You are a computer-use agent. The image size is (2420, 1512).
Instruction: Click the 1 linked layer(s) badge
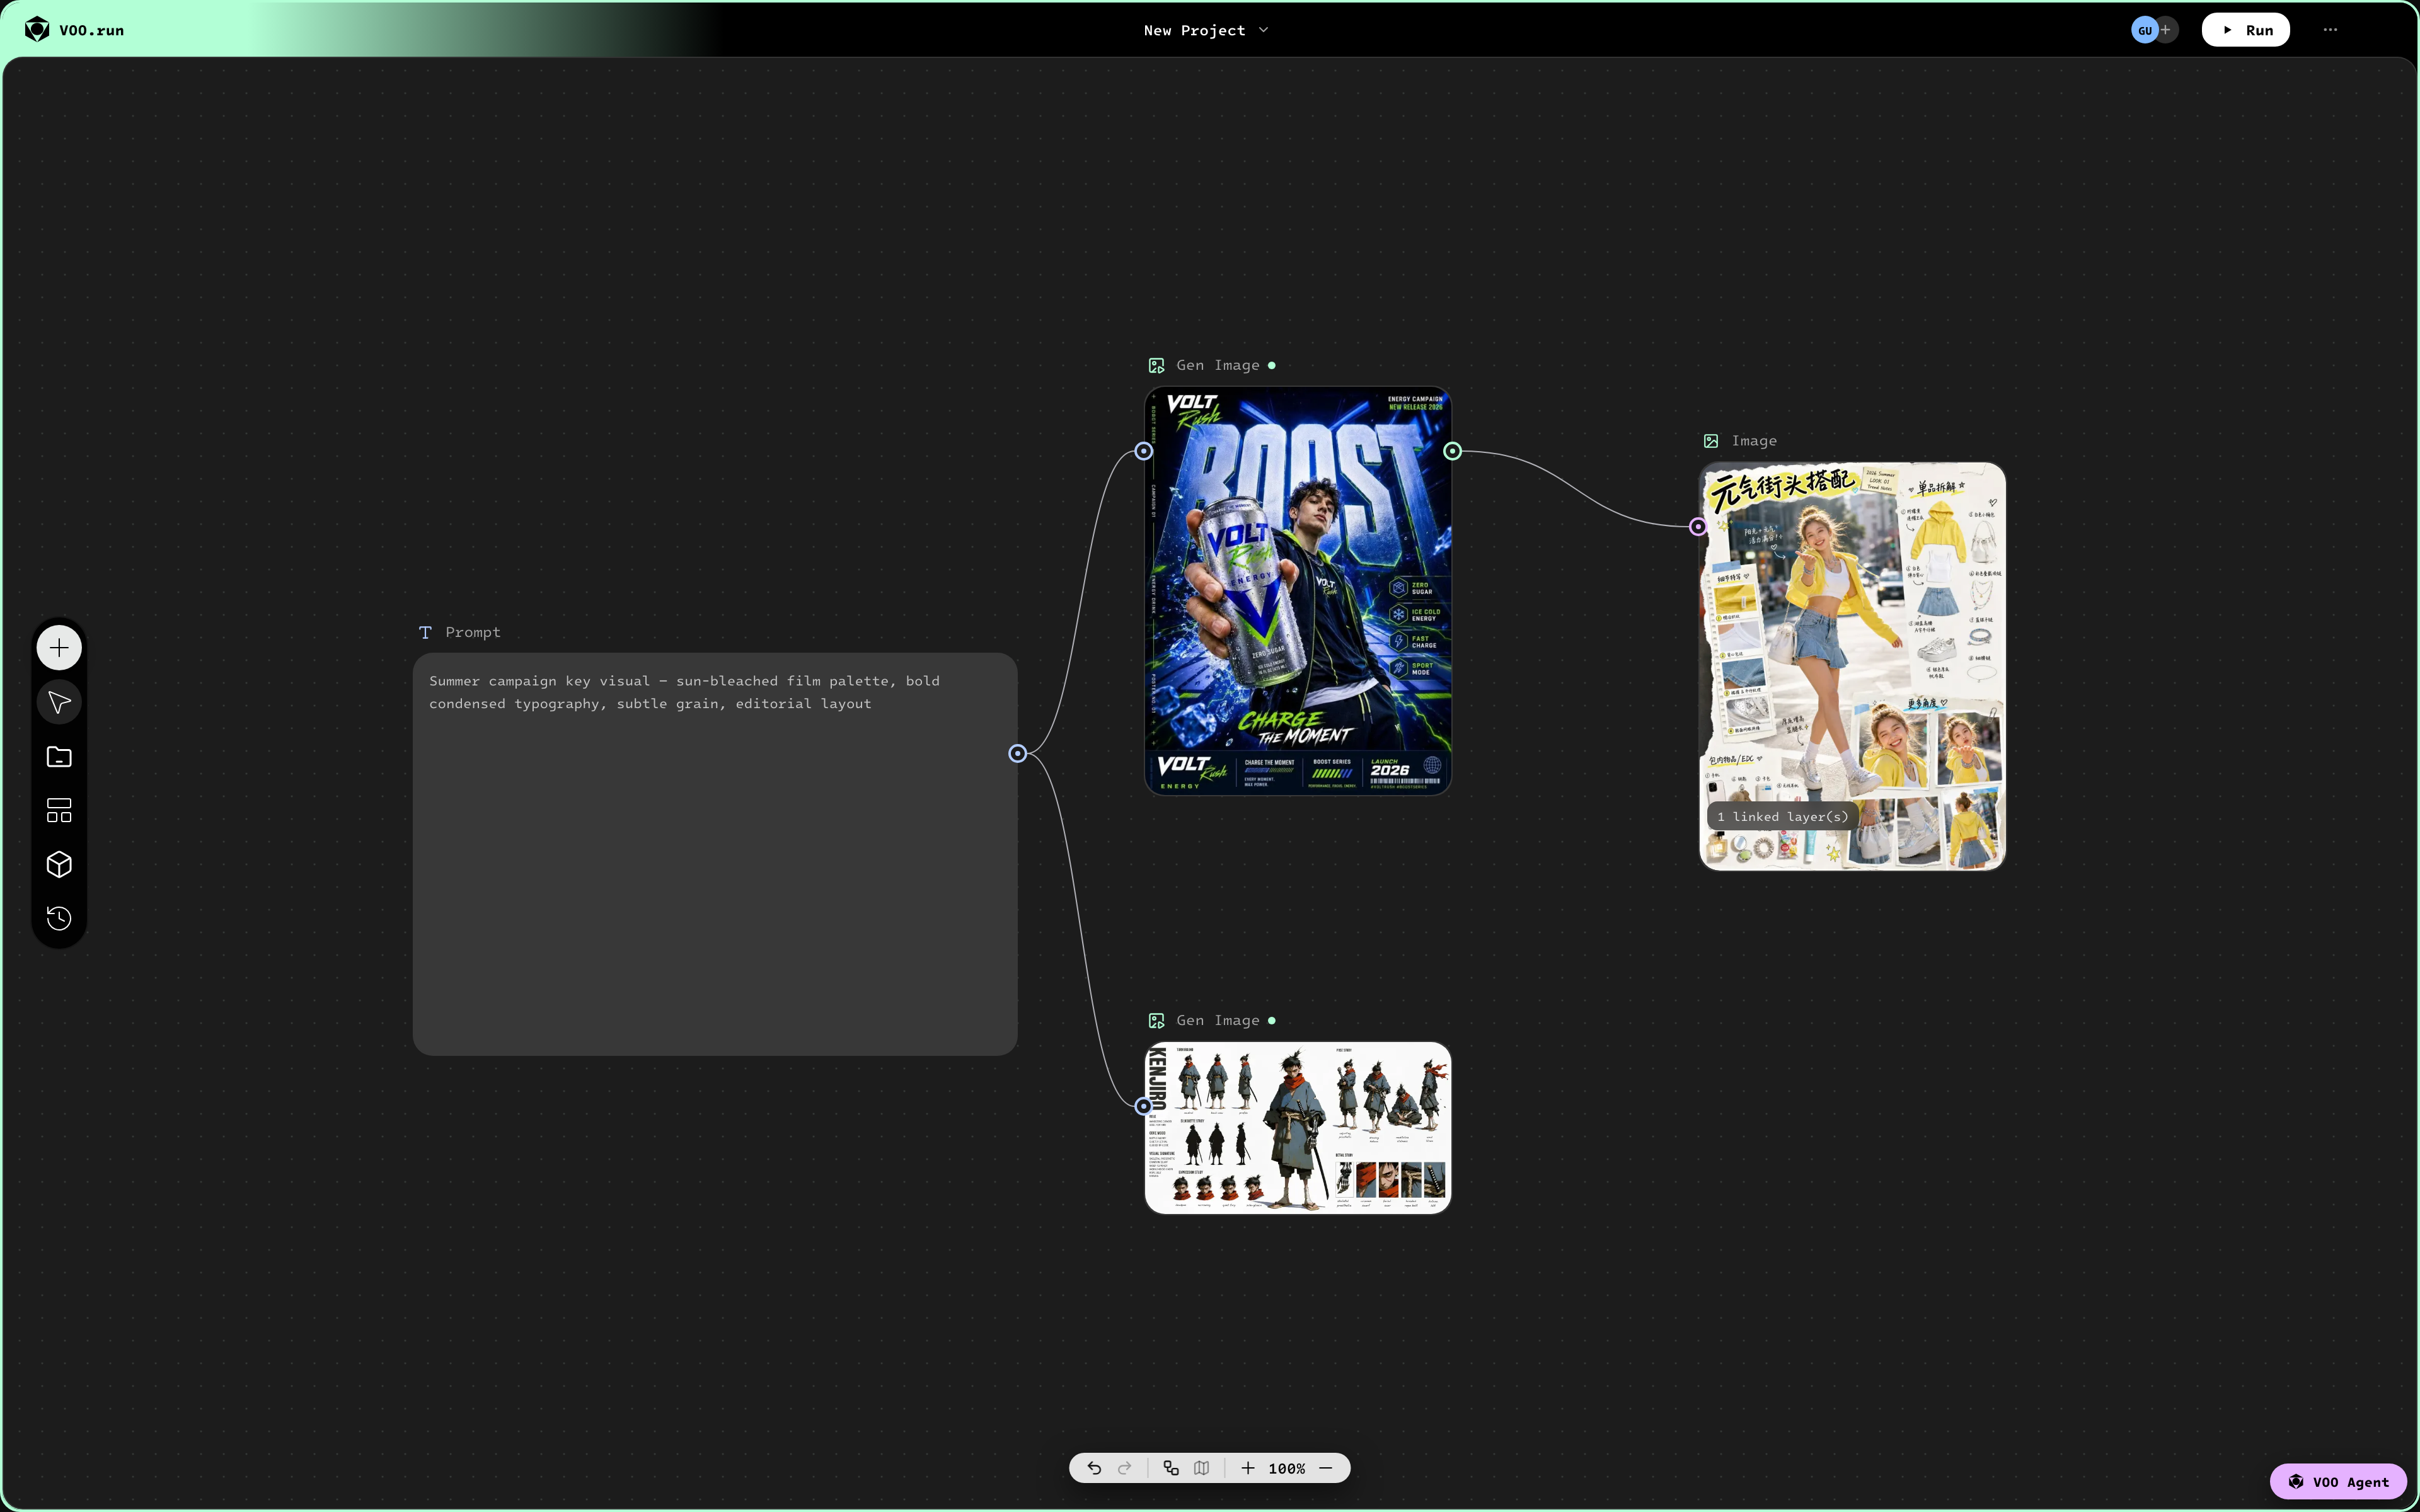pyautogui.click(x=1783, y=817)
